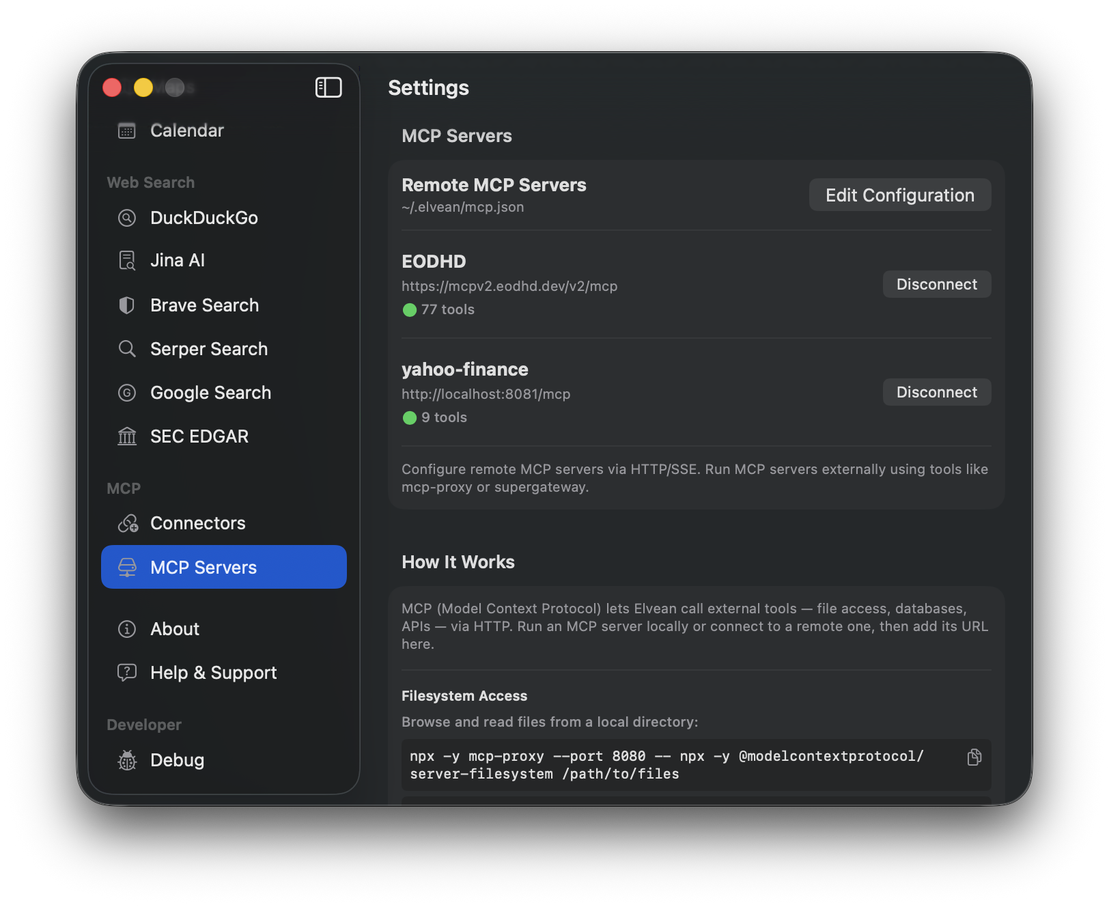The height and width of the screenshot is (907, 1109).
Task: Click the Google Search G icon
Action: coord(127,393)
